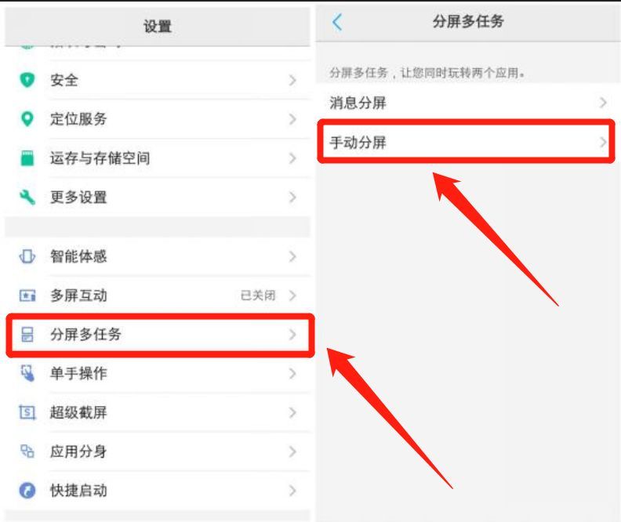Go back using the blue arrow
The height and width of the screenshot is (522, 621).
click(x=337, y=22)
